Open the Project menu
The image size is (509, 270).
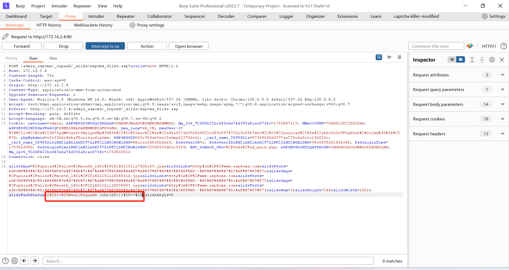[38, 6]
